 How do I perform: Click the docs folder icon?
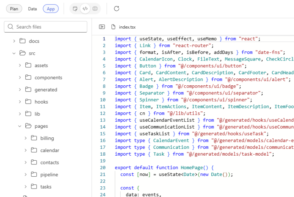pyautogui.click(x=23, y=41)
